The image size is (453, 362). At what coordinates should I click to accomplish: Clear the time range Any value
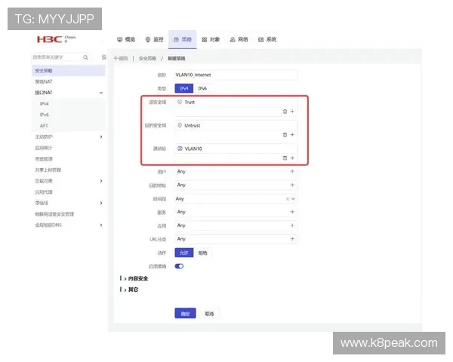click(x=288, y=199)
